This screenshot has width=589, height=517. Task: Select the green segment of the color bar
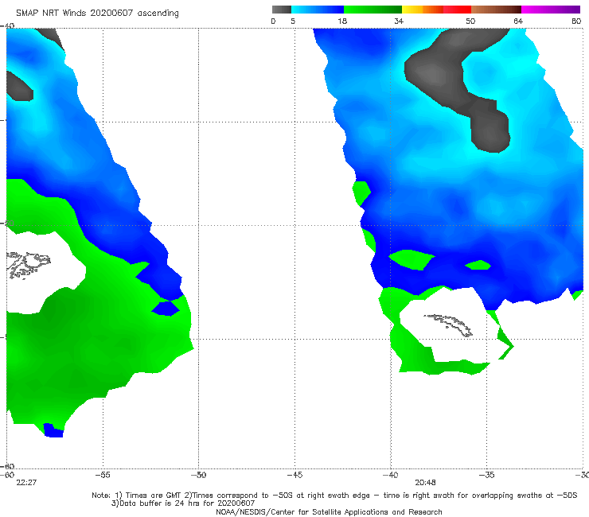tap(373, 10)
